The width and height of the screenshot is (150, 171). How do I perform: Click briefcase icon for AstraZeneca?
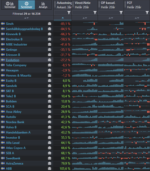50,163
